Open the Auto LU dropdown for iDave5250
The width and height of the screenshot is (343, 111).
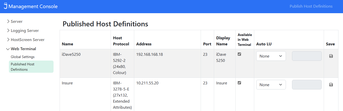click(271, 56)
